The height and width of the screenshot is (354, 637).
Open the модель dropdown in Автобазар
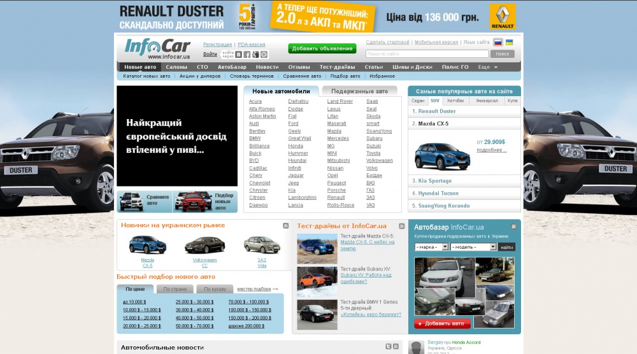tap(473, 247)
